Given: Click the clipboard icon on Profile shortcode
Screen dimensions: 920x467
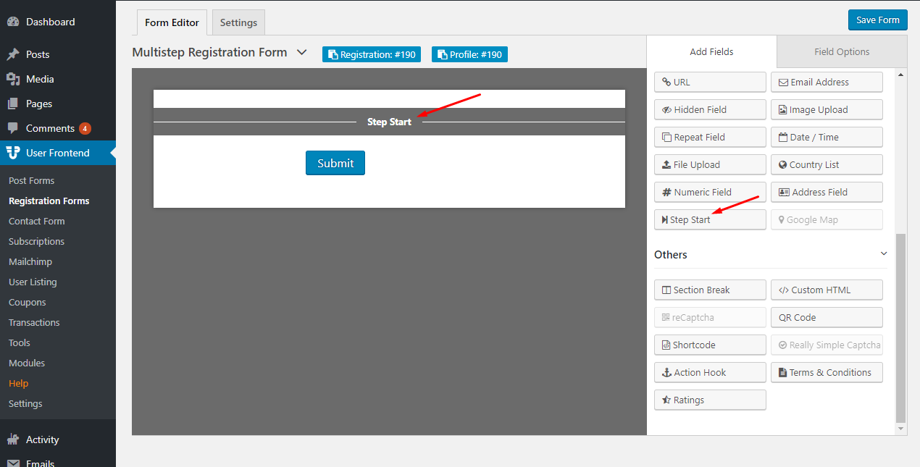Looking at the screenshot, I should (x=443, y=55).
